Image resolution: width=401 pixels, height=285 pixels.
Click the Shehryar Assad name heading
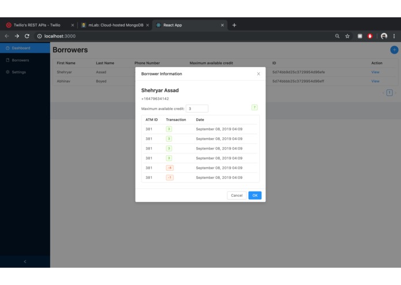click(x=160, y=90)
